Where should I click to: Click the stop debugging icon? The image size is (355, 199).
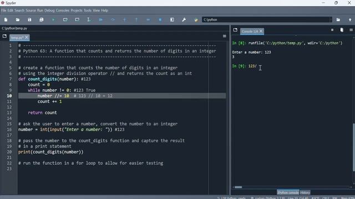(x=160, y=20)
